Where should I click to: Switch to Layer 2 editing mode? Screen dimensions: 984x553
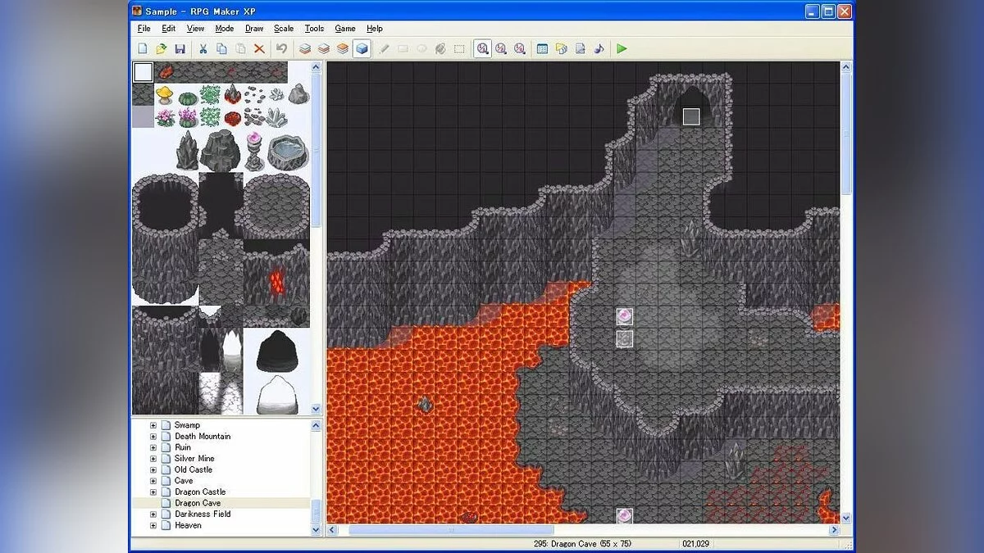tap(324, 49)
